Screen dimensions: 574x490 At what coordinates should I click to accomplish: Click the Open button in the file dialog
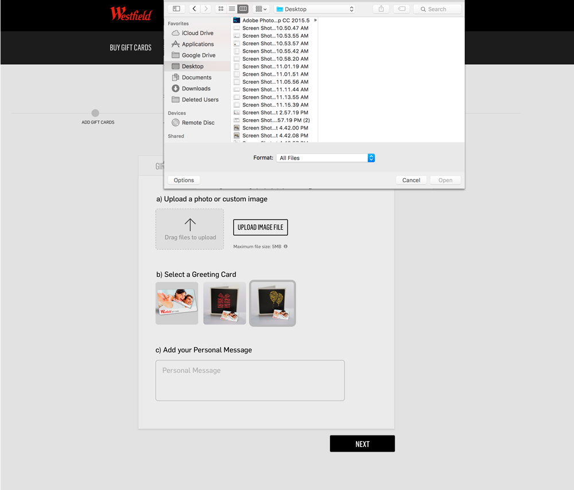click(x=445, y=180)
